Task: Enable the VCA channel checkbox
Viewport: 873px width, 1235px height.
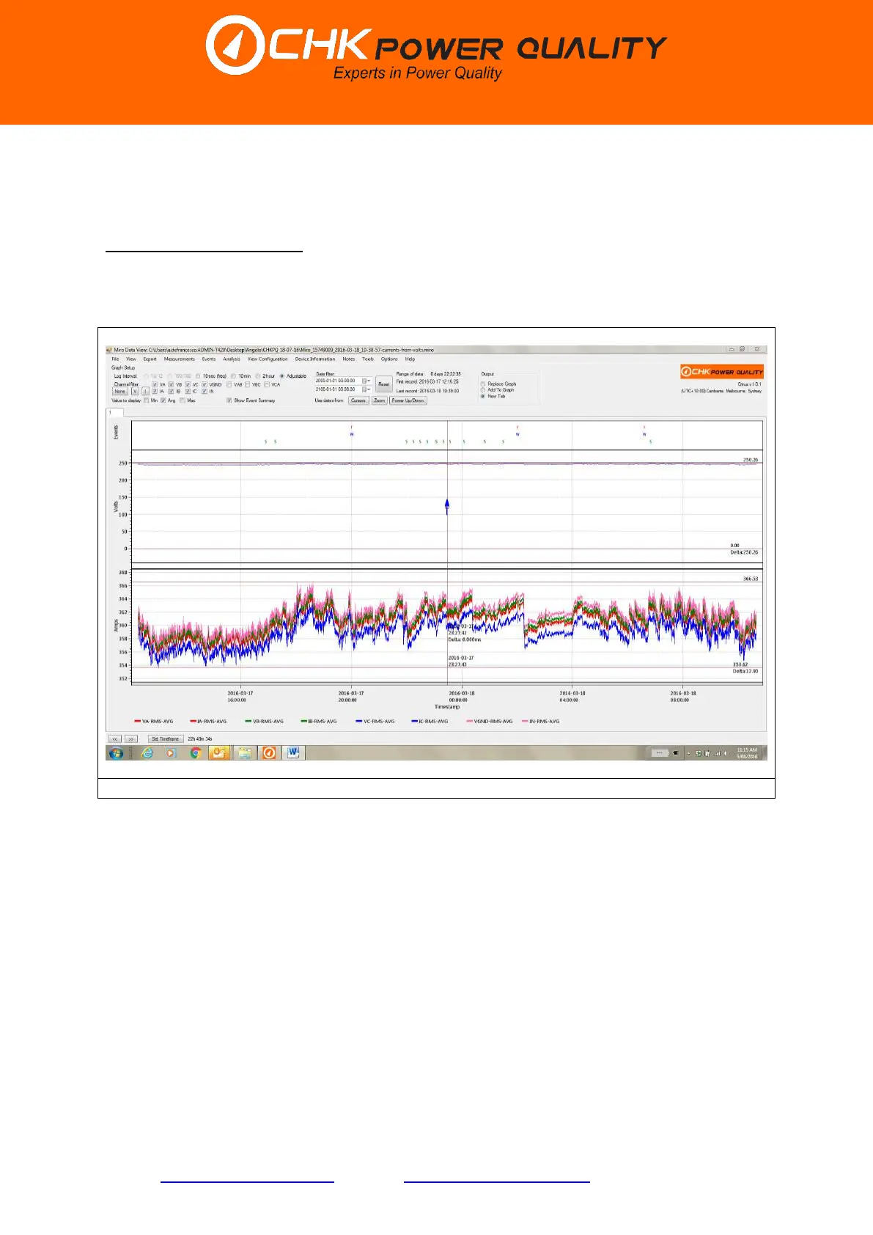Action: [267, 384]
